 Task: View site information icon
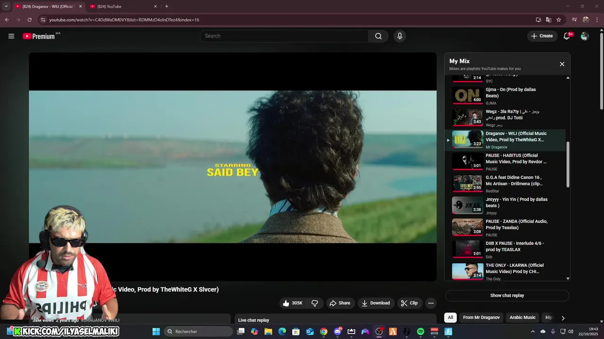[43, 20]
